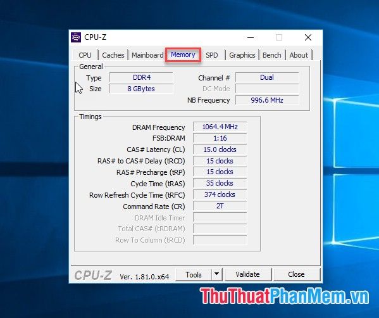The width and height of the screenshot is (379, 318).
Task: Minimize the CPU-Z window
Action: [251, 37]
